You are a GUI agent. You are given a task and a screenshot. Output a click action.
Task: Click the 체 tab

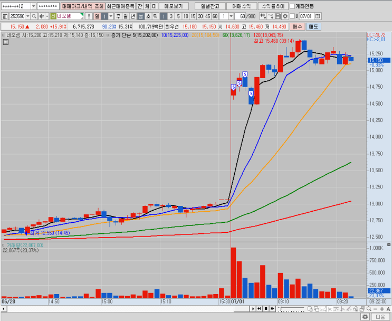click(147, 6)
